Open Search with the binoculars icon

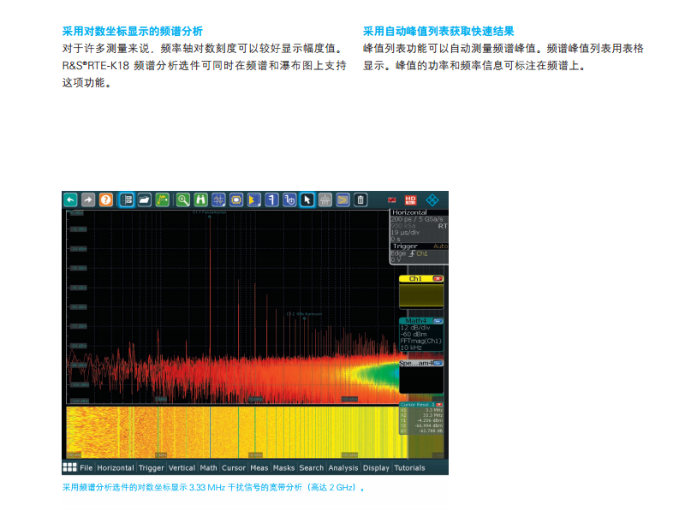tap(201, 200)
